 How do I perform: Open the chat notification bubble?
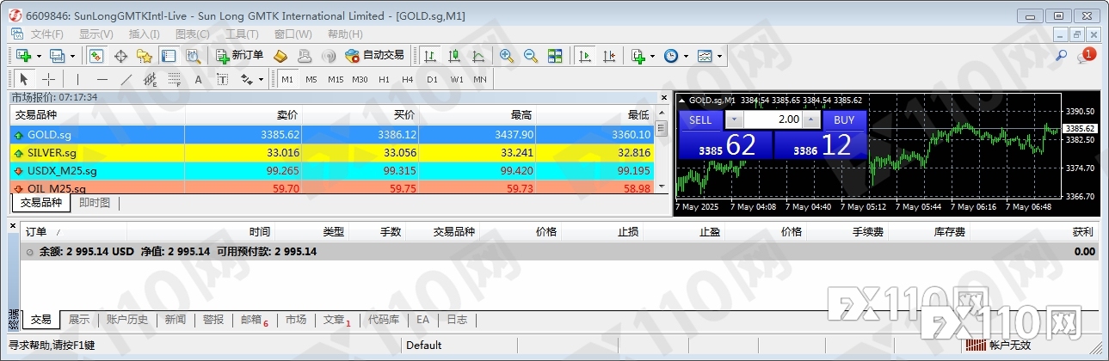tap(1085, 57)
